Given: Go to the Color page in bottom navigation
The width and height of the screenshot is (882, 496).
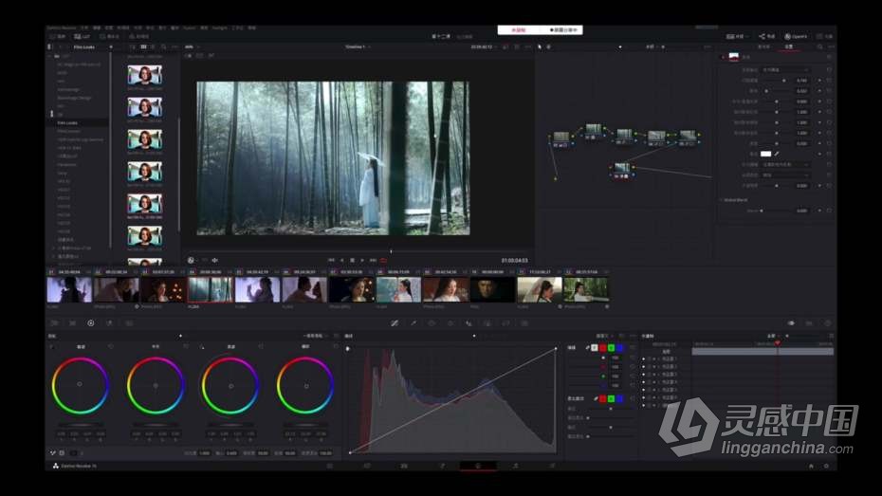Looking at the screenshot, I should pyautogui.click(x=478, y=466).
